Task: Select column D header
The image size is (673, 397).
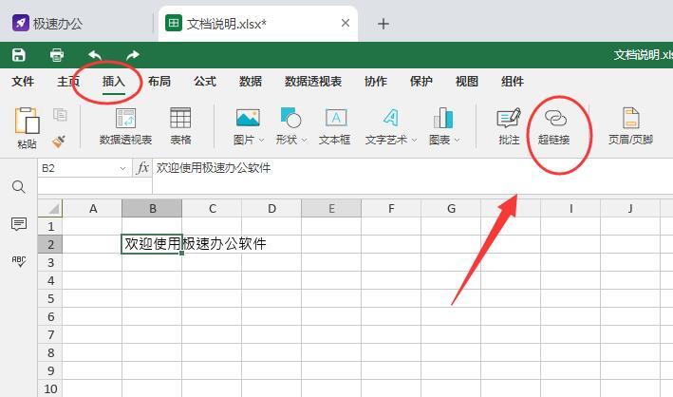Action: coord(271,208)
